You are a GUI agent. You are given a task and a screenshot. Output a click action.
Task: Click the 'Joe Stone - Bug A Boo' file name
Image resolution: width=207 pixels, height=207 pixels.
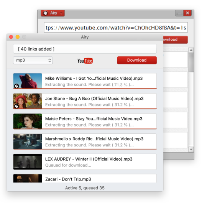(x=94, y=99)
